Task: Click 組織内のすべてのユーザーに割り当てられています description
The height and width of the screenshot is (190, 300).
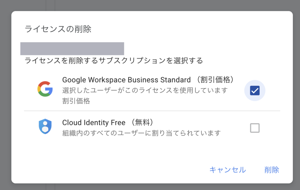Action: (141, 133)
